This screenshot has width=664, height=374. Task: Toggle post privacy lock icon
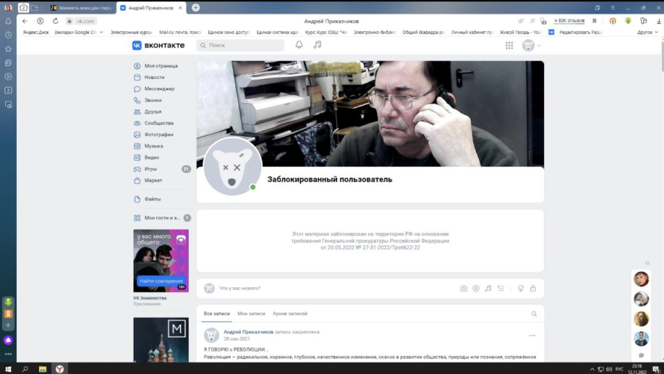point(533,289)
